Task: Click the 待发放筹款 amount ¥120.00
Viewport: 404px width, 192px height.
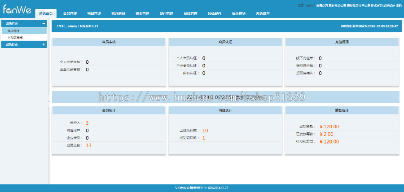Action: tap(329, 142)
